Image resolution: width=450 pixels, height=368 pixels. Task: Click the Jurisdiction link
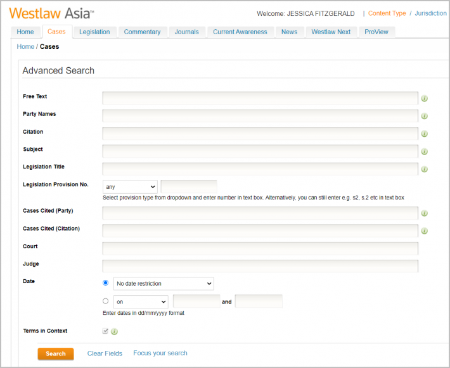coord(430,13)
